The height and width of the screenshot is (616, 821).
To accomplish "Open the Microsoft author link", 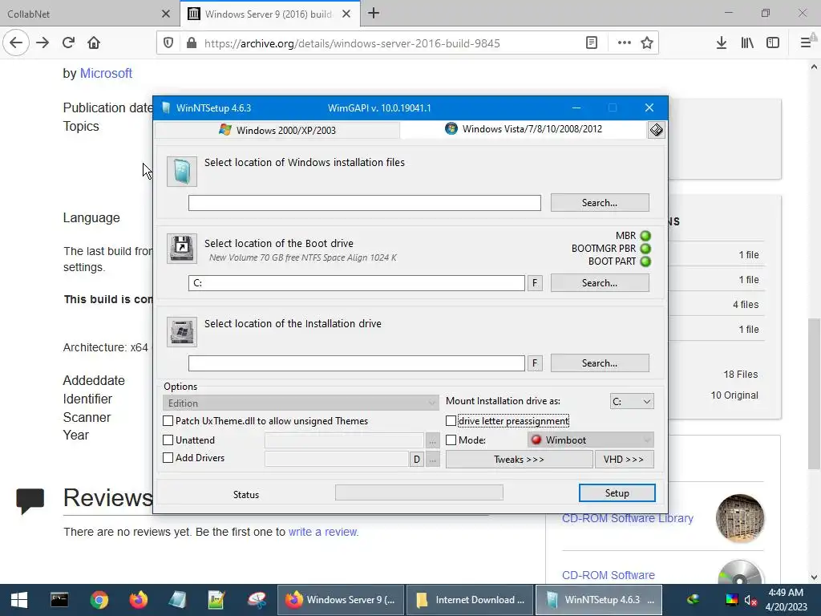I will [106, 73].
